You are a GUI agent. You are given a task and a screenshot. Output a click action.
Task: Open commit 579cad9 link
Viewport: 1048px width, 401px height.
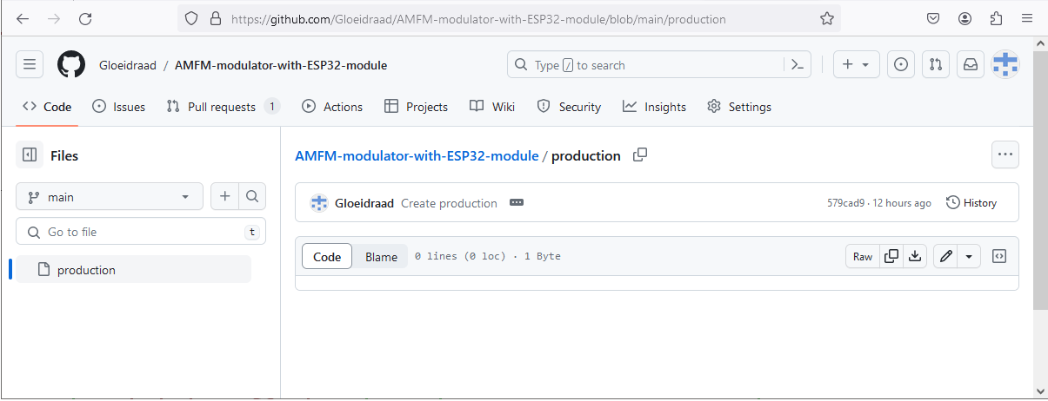pos(845,203)
